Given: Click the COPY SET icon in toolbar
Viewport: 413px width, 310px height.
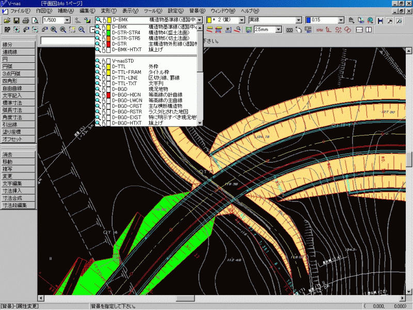Looking at the screenshot, I should click(x=308, y=29).
